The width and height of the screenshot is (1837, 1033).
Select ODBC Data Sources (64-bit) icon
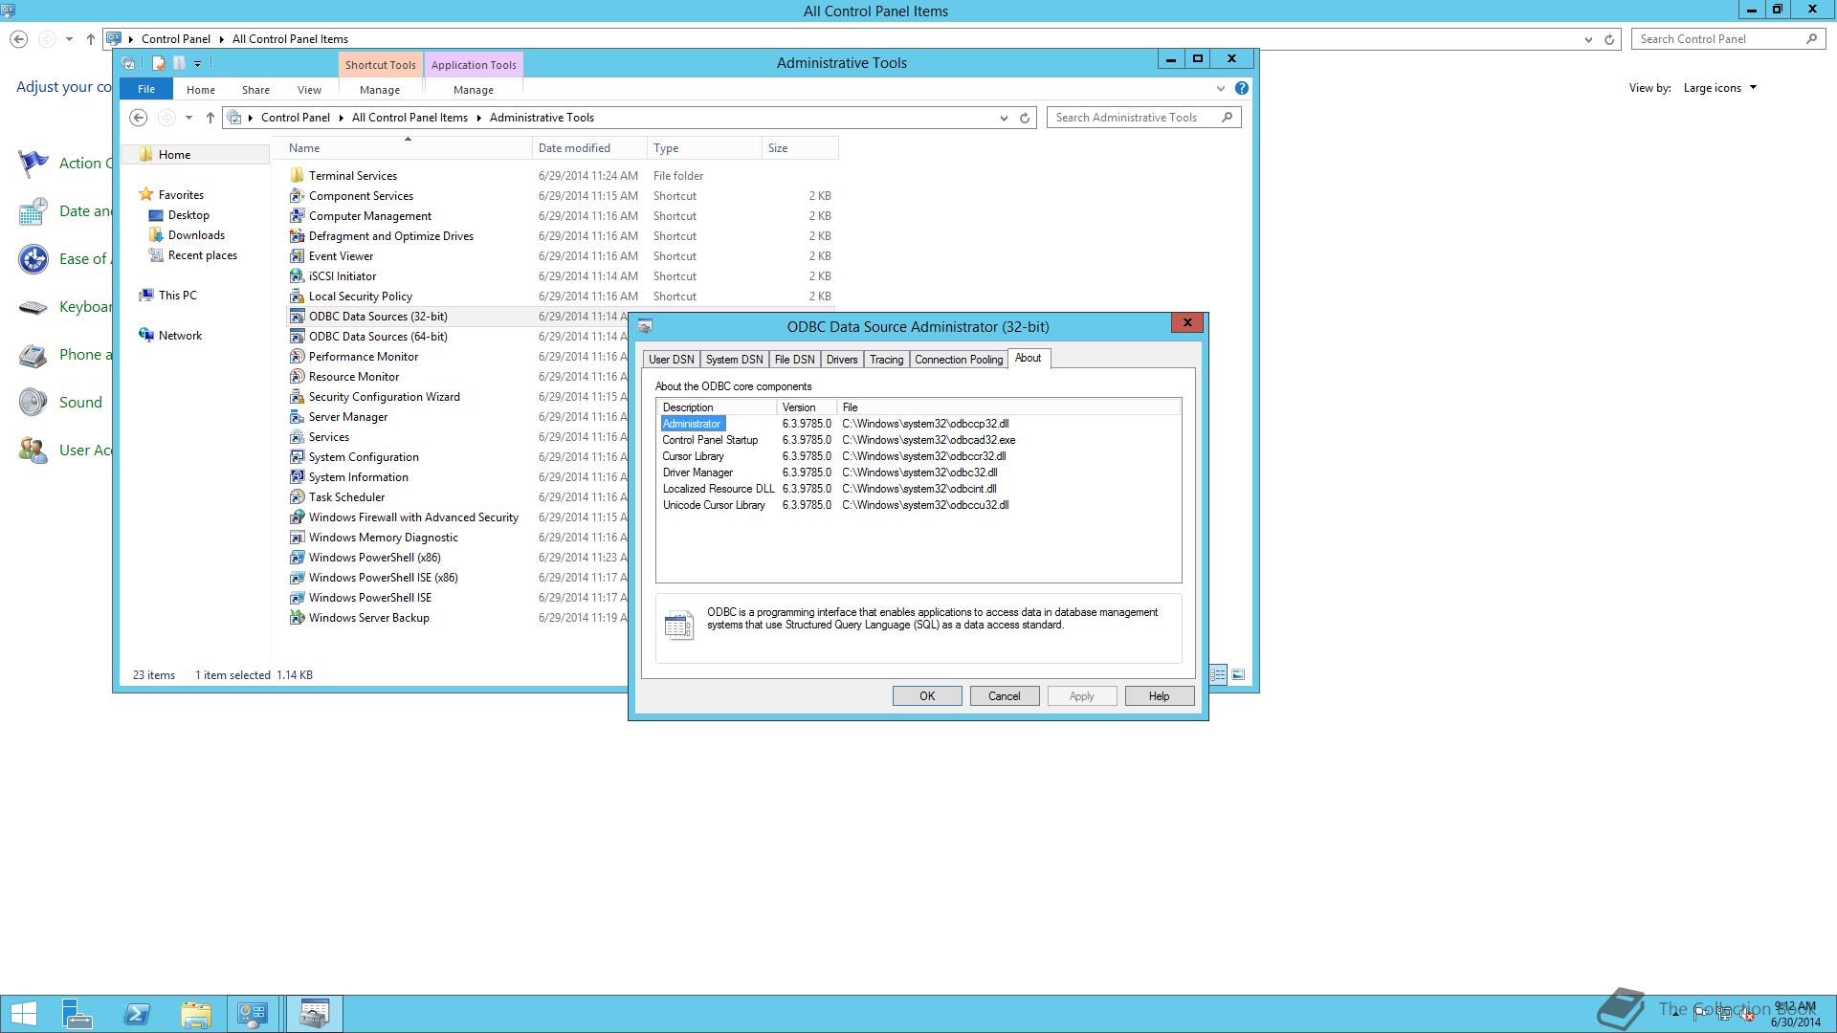point(297,336)
